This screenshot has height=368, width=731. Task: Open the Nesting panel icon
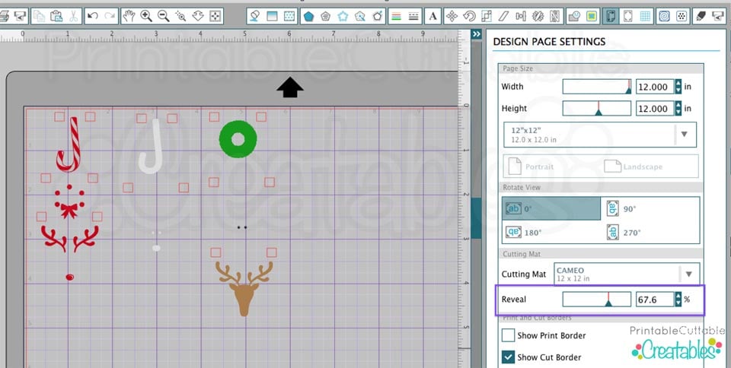(x=555, y=16)
